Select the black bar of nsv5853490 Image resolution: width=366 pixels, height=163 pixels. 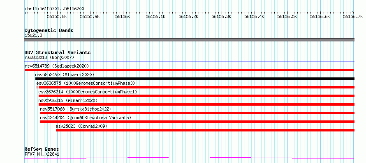(x=195, y=79)
